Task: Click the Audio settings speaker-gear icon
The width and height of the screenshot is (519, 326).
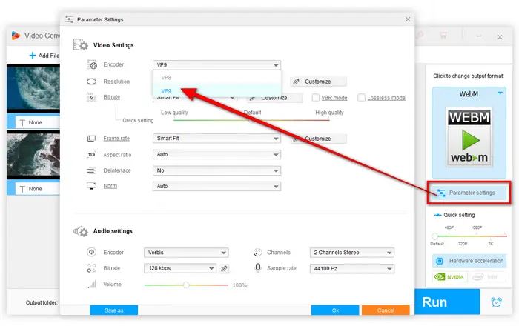Action: pos(81,231)
